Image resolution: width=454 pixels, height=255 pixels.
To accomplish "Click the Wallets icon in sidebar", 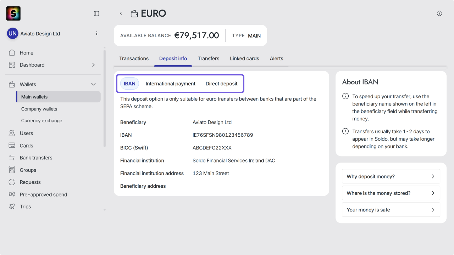I will pos(12,84).
